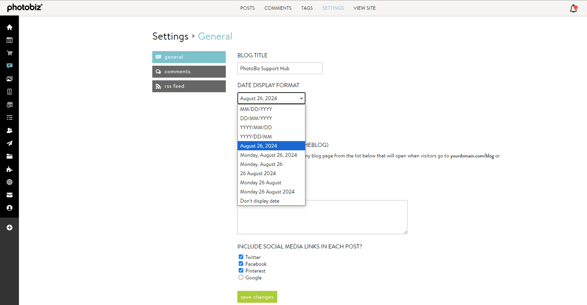Go to Posts in top navigation
The height and width of the screenshot is (305, 587).
[x=247, y=8]
